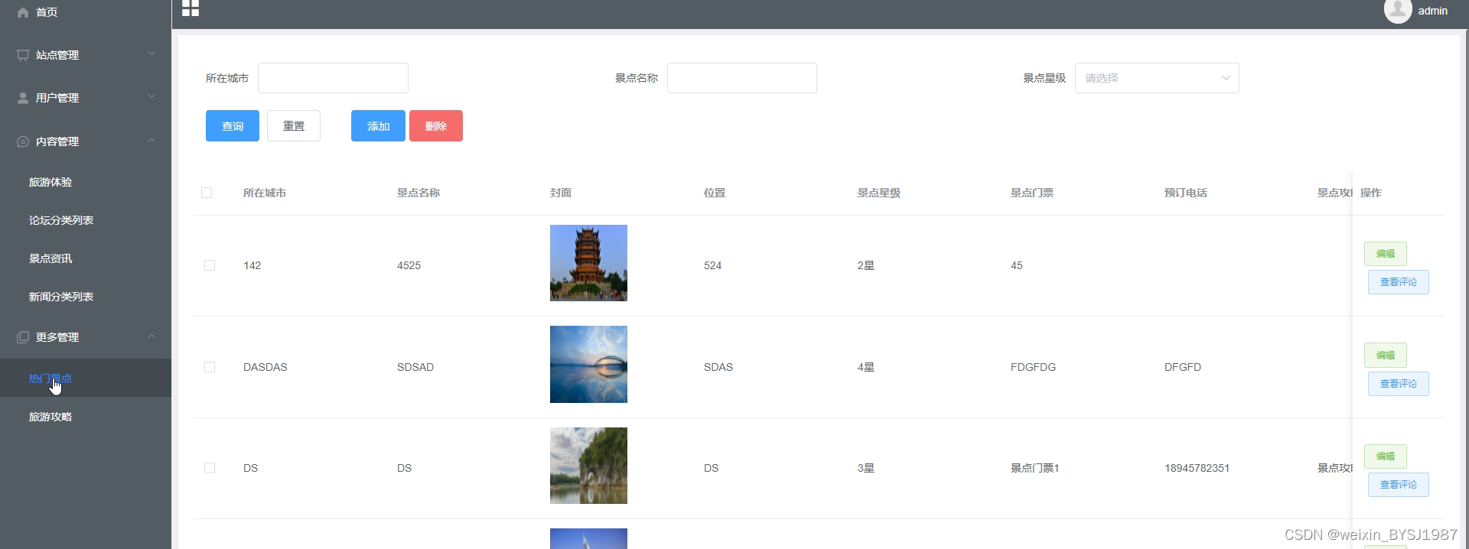Screen dimensions: 1469x549
Task: Collapse the 更多管理 submenu arrow
Action: (x=151, y=336)
